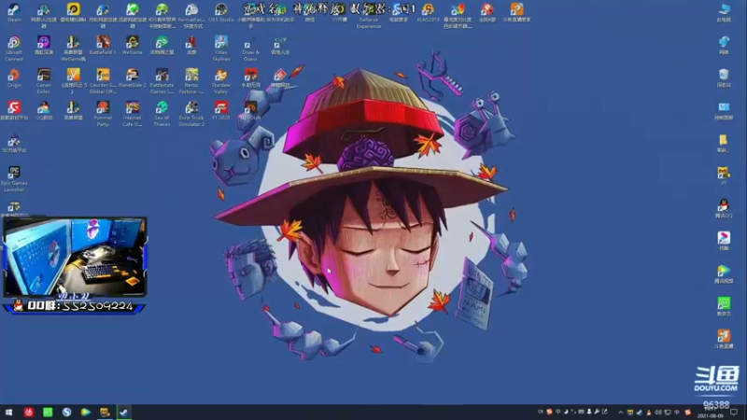This screenshot has width=747, height=420.
Task: Launch Internet Cafe Simulator shortcut
Action: click(x=133, y=113)
